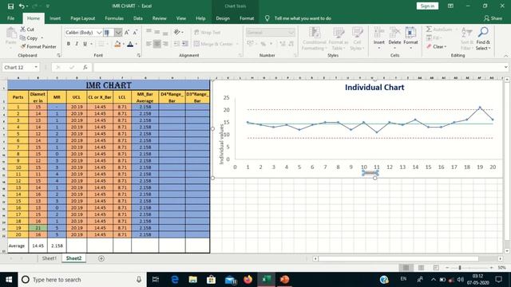Apply the font color A
Screen dimensions: 511x287
coord(130,44)
